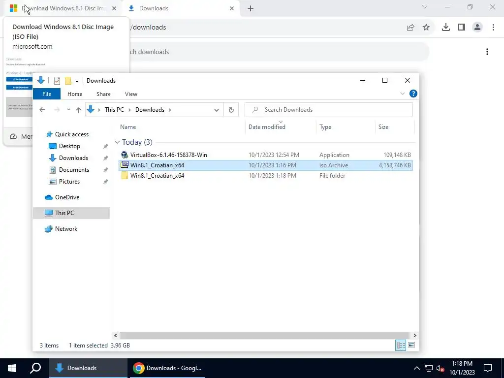This screenshot has width=504, height=378.
Task: Click the VirtualBox installer file icon
Action: (x=125, y=155)
